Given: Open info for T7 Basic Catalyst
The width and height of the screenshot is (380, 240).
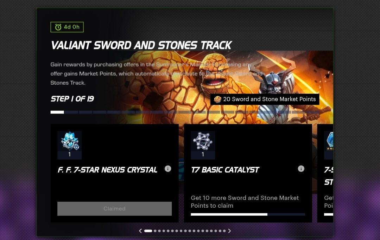Looking at the screenshot, I should pos(301,169).
